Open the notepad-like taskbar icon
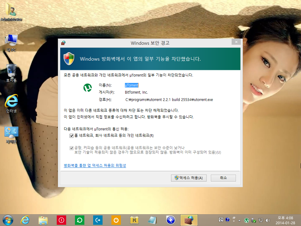Viewport: 301px width, 226px height. 152,220
